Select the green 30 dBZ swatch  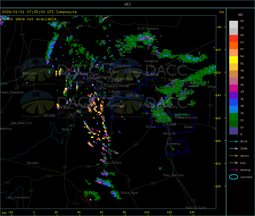[233, 117]
